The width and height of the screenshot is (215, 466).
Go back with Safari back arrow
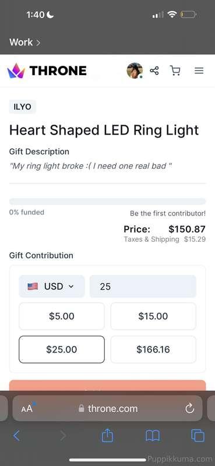(17, 436)
